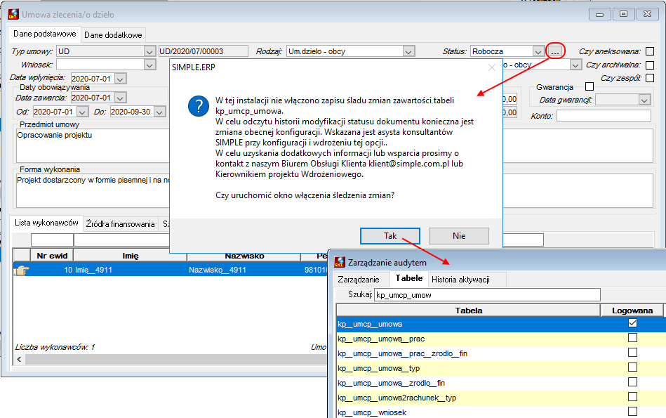Sort by the Nazwisko column header

pos(244,256)
